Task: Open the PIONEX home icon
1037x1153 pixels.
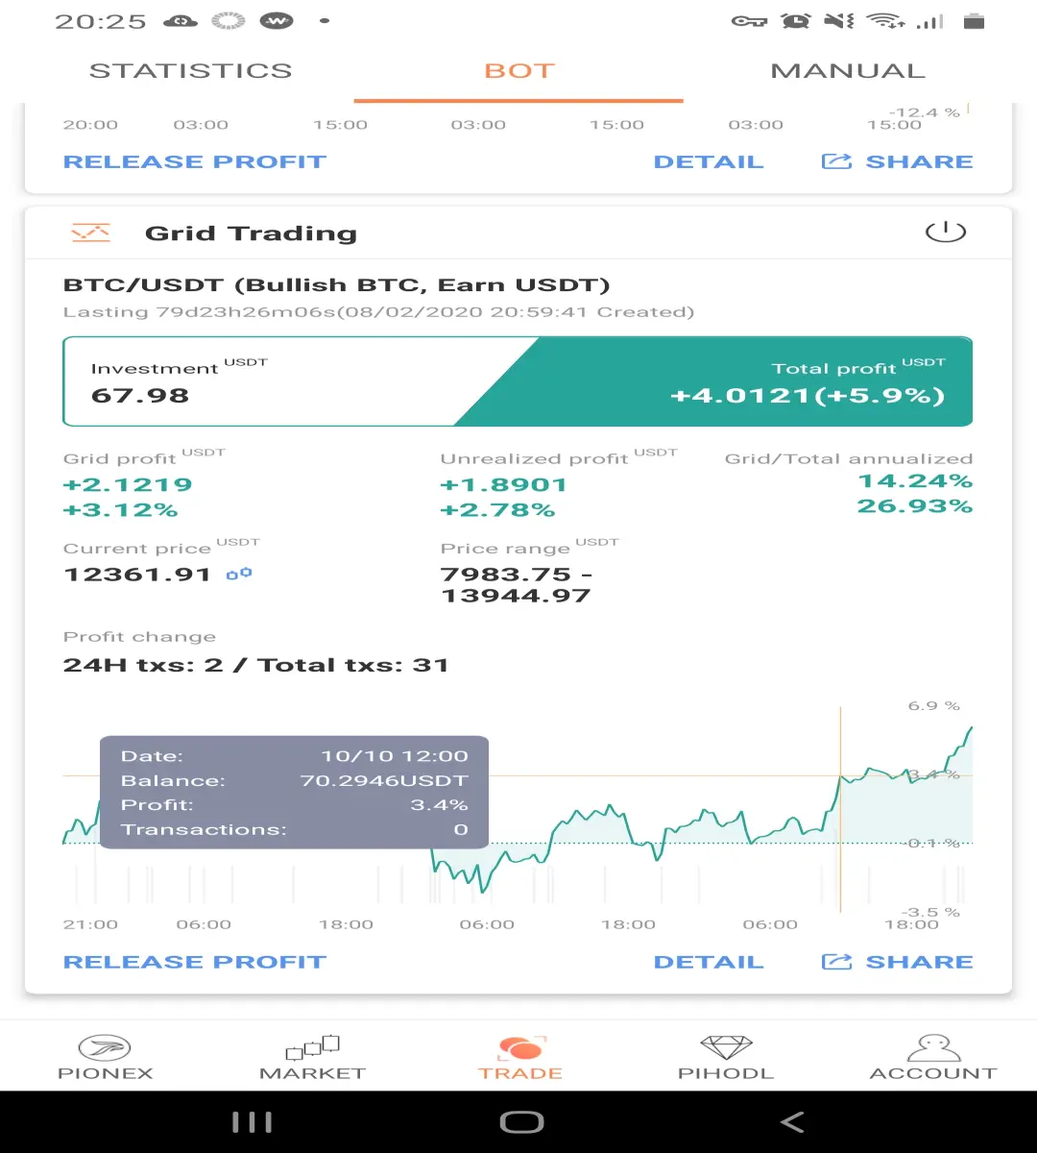Action: (x=105, y=1047)
